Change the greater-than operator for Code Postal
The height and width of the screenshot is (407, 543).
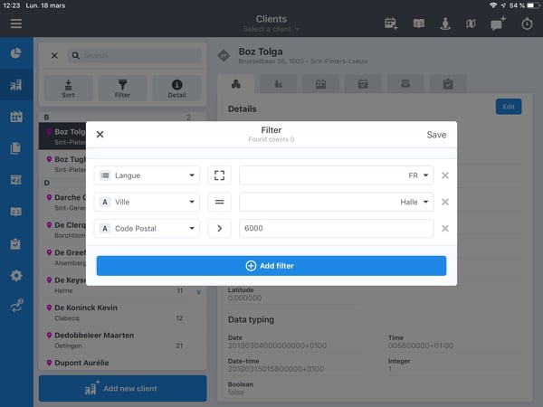tap(219, 229)
